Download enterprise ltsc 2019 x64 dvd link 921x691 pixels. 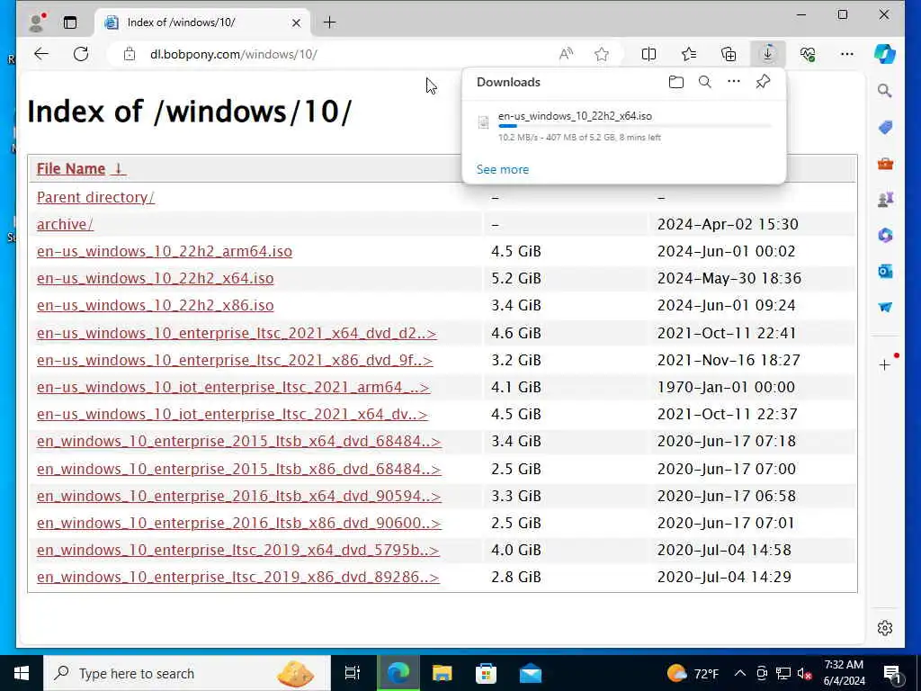[237, 550]
